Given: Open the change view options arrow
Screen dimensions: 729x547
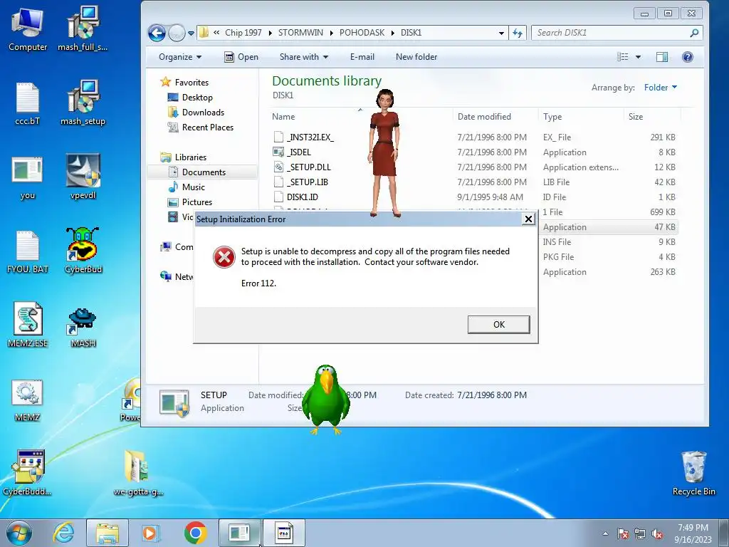Looking at the screenshot, I should (639, 57).
